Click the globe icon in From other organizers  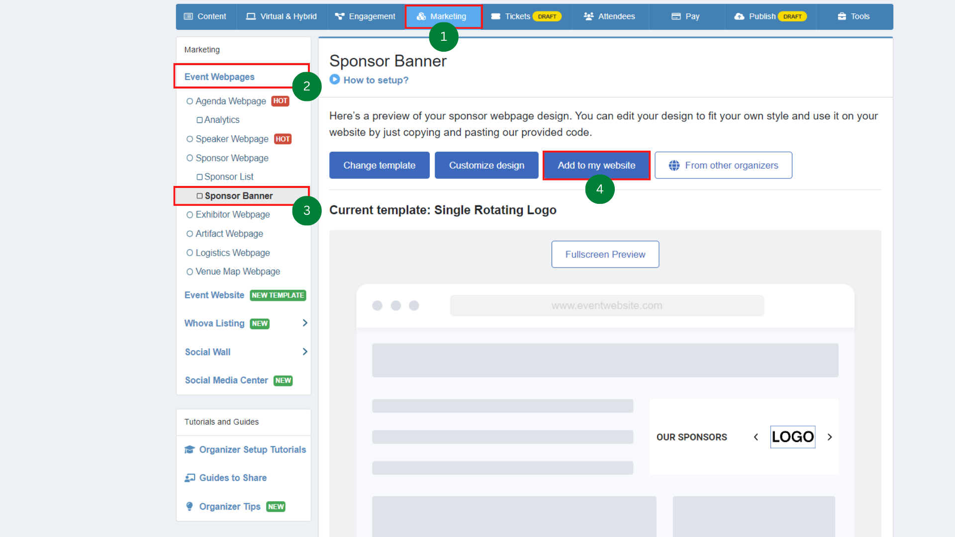[x=674, y=166]
